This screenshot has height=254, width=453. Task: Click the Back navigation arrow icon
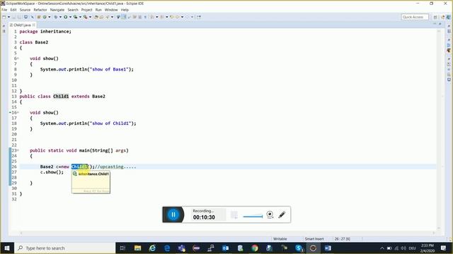click(x=177, y=17)
